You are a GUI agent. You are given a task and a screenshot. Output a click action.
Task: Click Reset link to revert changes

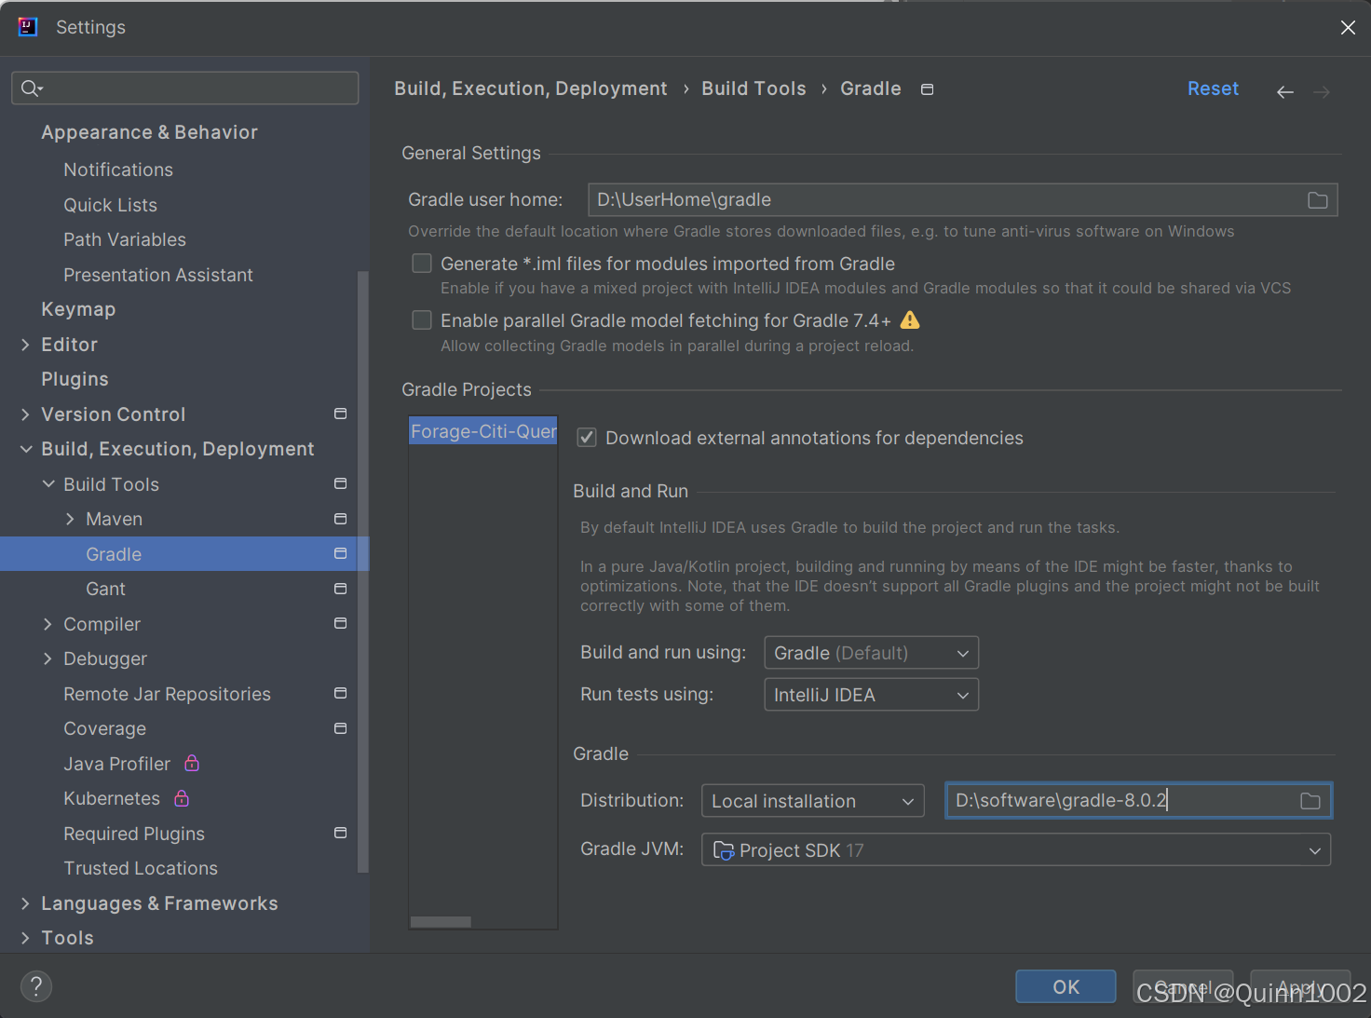click(1213, 88)
